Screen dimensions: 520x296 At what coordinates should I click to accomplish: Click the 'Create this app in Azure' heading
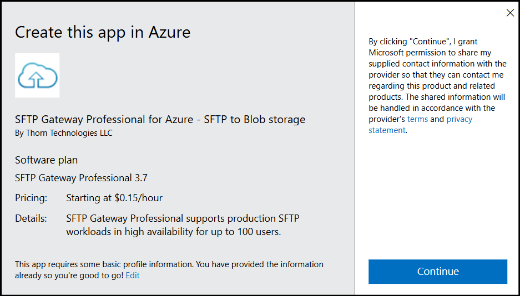[103, 32]
